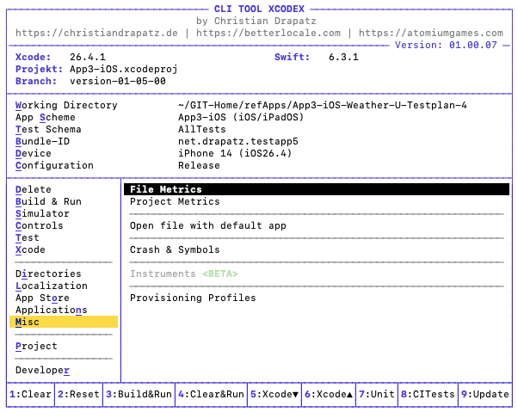Select the Delete menu entry
This screenshot has width=518, height=412.
(34, 189)
